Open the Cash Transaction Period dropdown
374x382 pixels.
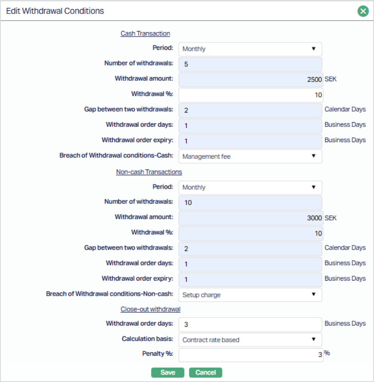click(250, 49)
